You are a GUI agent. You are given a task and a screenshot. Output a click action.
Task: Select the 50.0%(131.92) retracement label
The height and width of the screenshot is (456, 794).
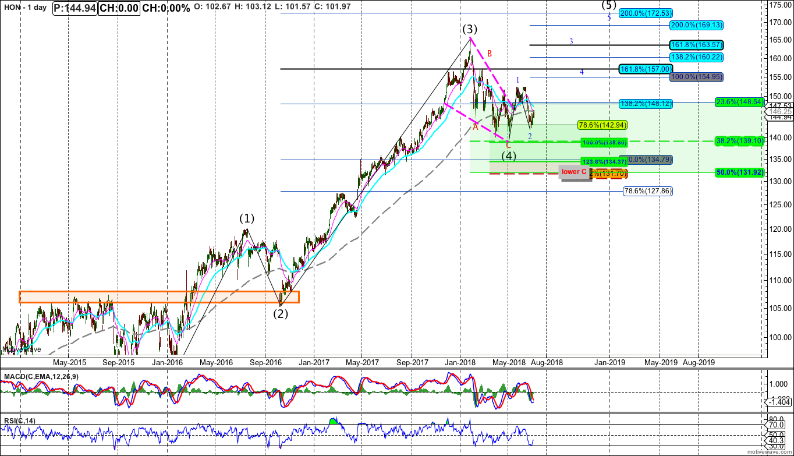739,172
